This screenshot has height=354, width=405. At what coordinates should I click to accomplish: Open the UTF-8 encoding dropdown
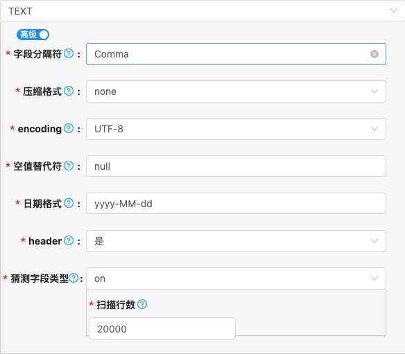(x=236, y=129)
